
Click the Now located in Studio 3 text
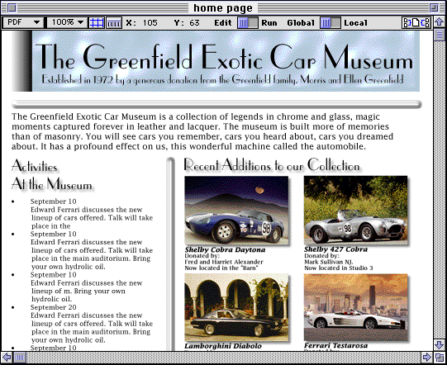(x=339, y=268)
